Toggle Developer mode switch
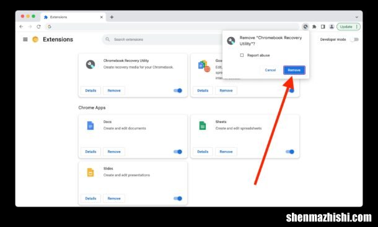 (355, 40)
